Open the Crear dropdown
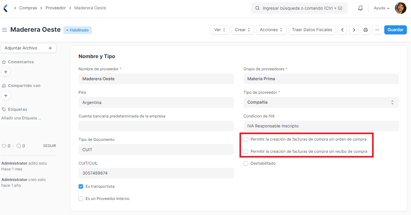This screenshot has height=215, width=411. click(x=243, y=30)
